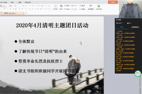Viewport: 142px width, 94px height.
Task: Toggle superscript formatting
Action: [x=19, y=9]
